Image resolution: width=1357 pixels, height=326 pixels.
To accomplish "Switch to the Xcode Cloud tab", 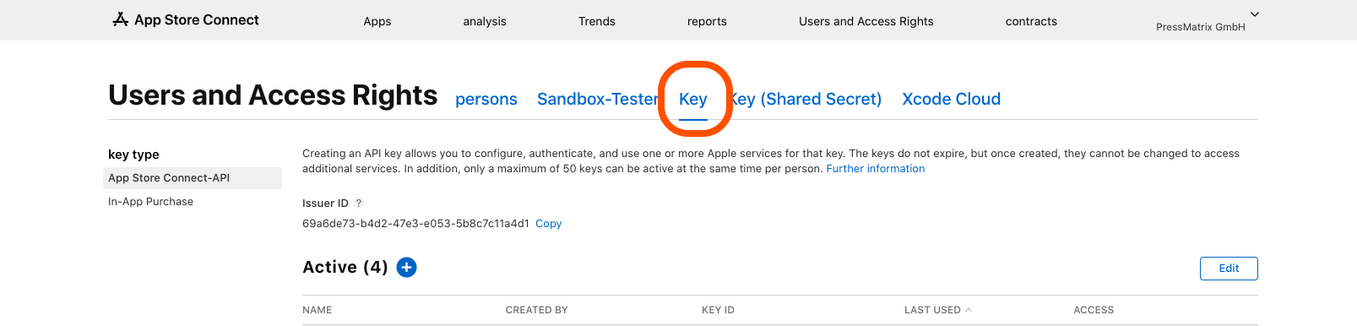I will click(x=952, y=99).
